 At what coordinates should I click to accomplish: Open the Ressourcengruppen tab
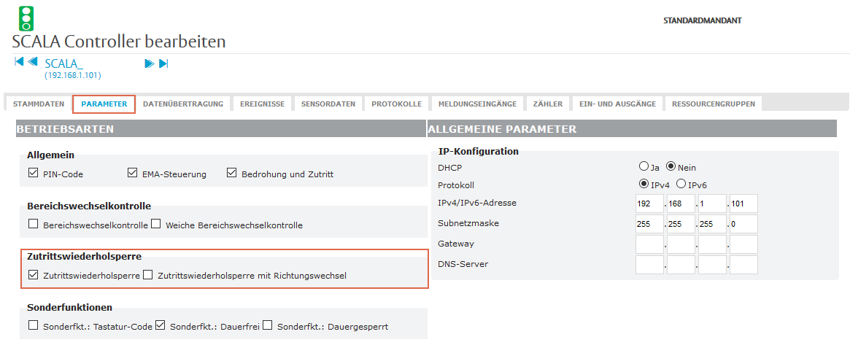click(713, 104)
